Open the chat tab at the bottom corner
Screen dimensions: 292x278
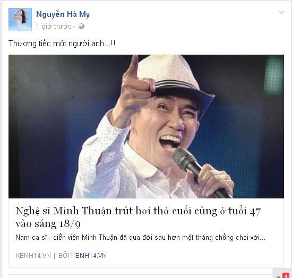coord(282,273)
